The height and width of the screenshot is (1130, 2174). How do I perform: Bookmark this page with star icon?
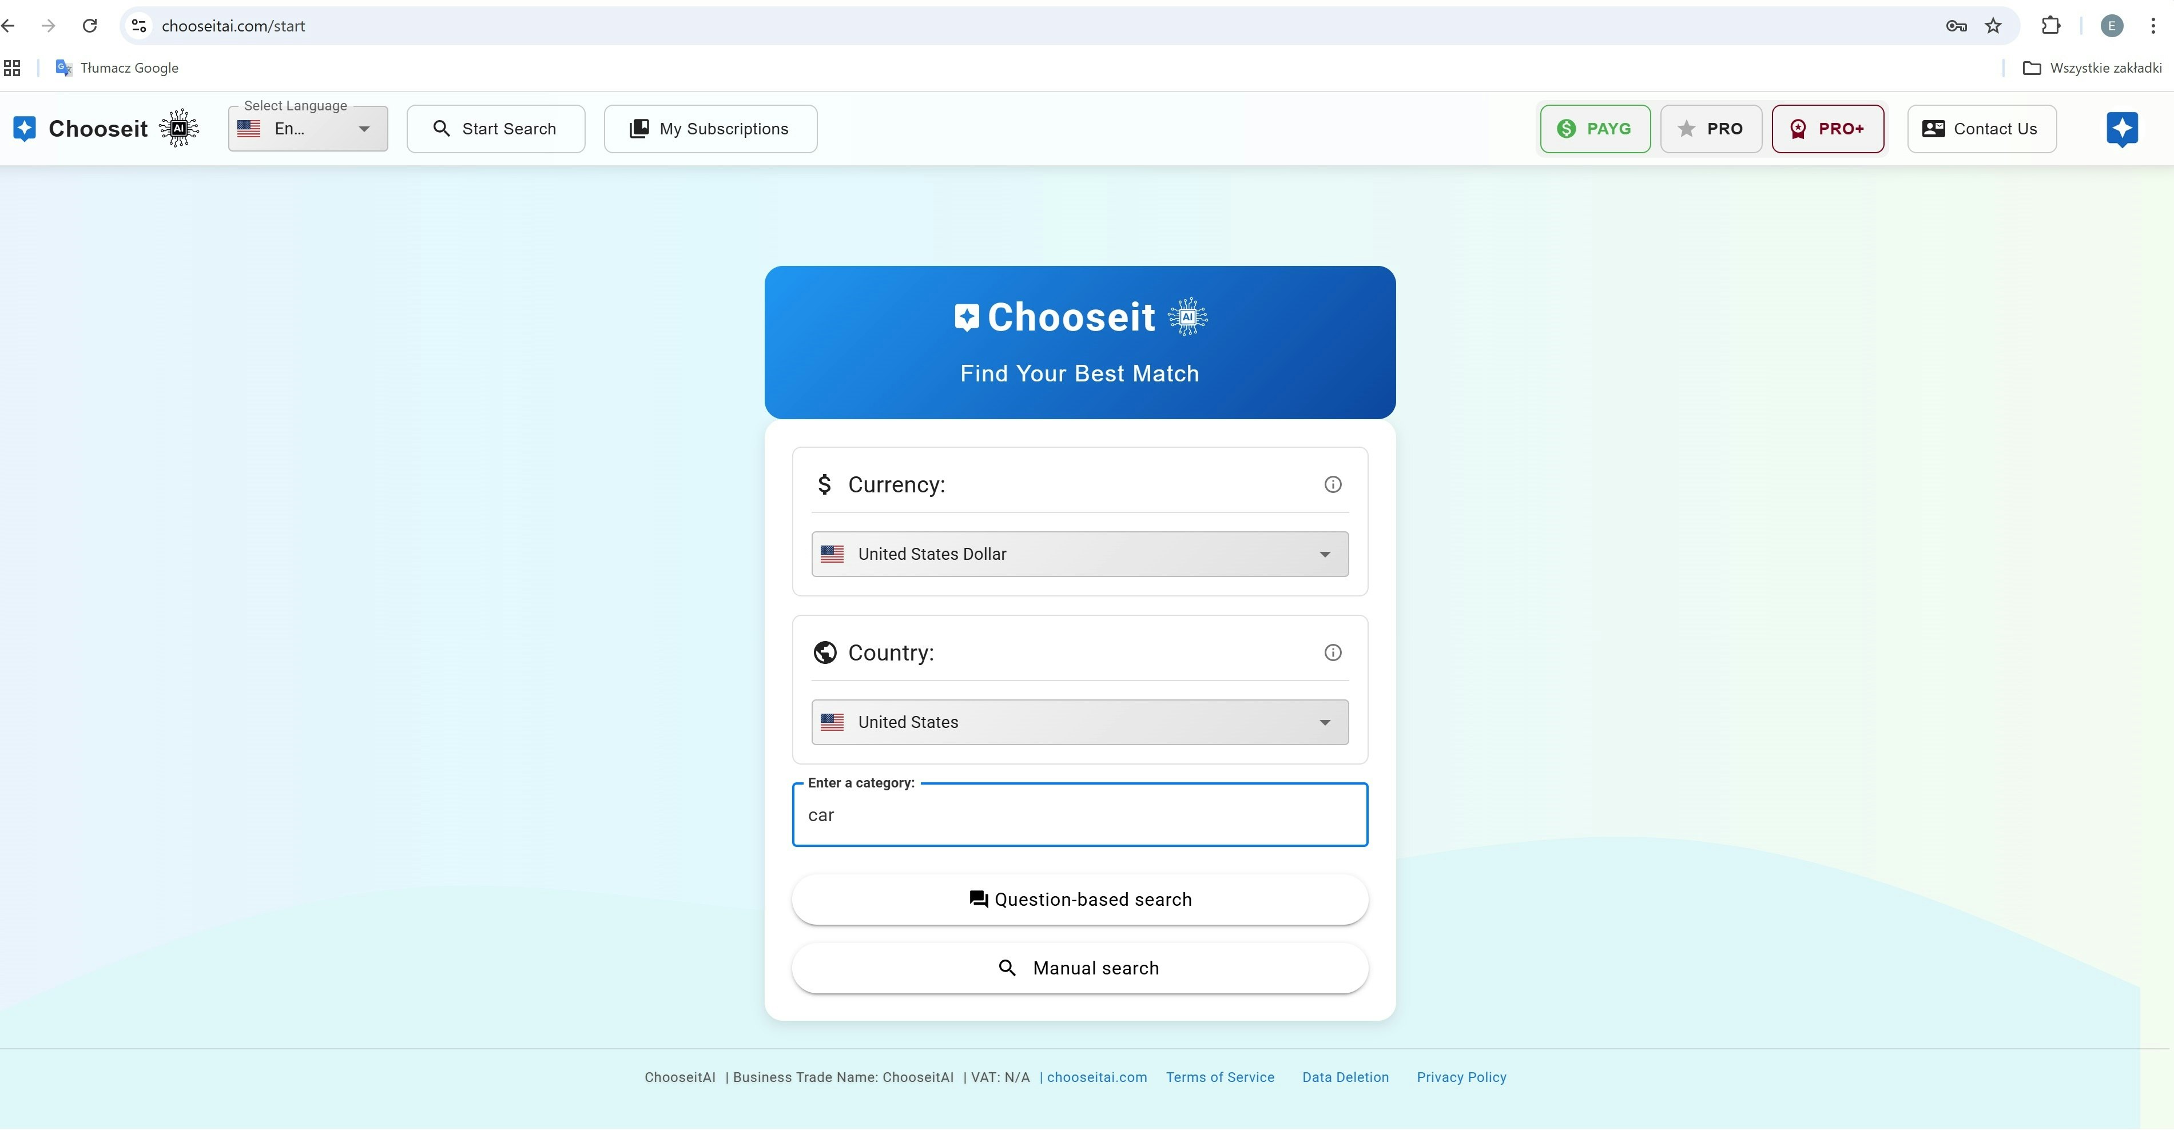coord(1993,26)
